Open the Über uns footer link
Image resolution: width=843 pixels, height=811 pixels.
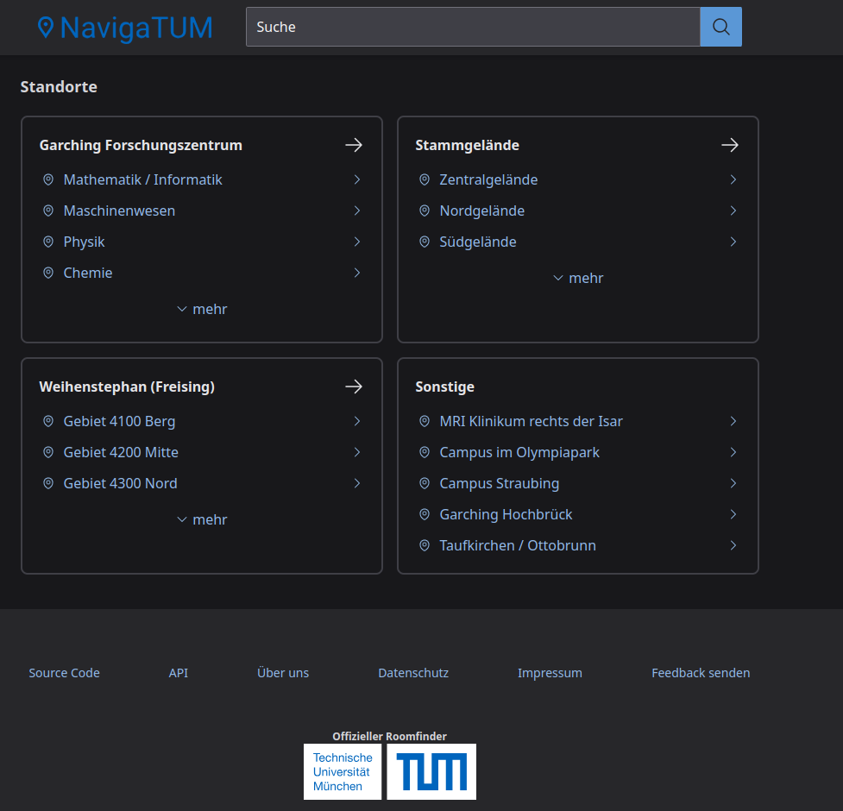(x=283, y=673)
